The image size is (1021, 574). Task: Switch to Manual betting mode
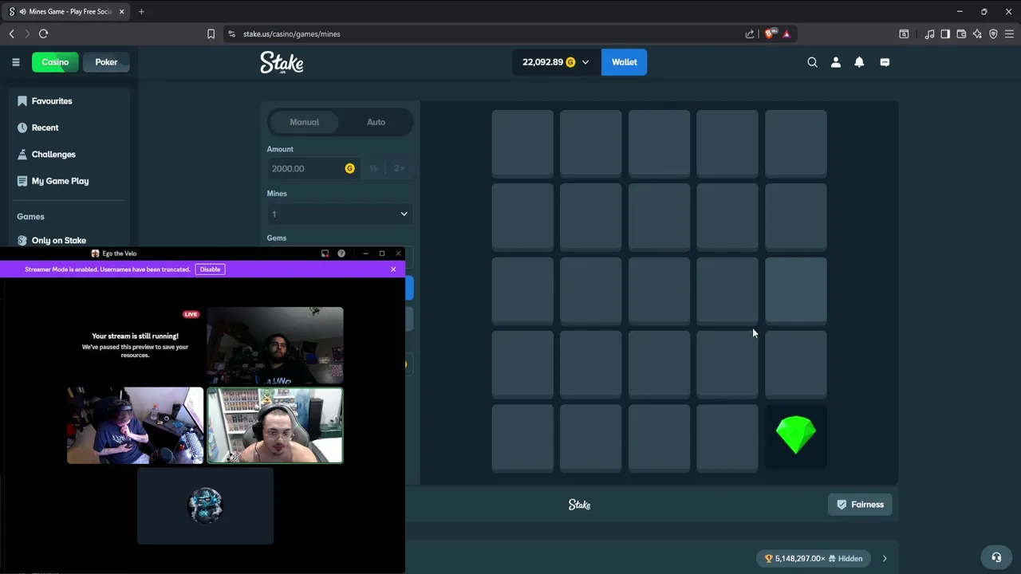click(x=304, y=122)
